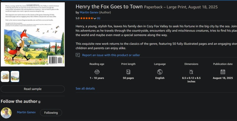Click the Reading age face icon
The width and height of the screenshot is (237, 121).
(x=97, y=72)
